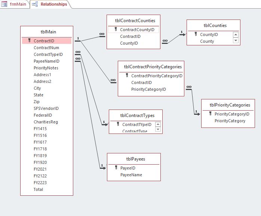Click the key icon beside ContractTypeID in tblContractTypes
The height and width of the screenshot is (216, 261).
pos(118,124)
